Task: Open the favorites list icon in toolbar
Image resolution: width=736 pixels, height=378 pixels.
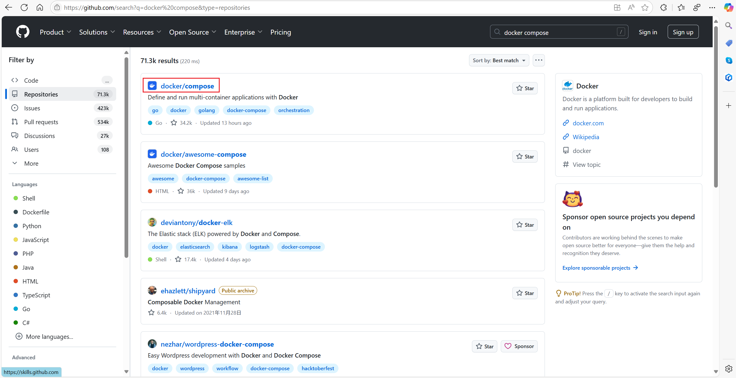Action: 681,7
